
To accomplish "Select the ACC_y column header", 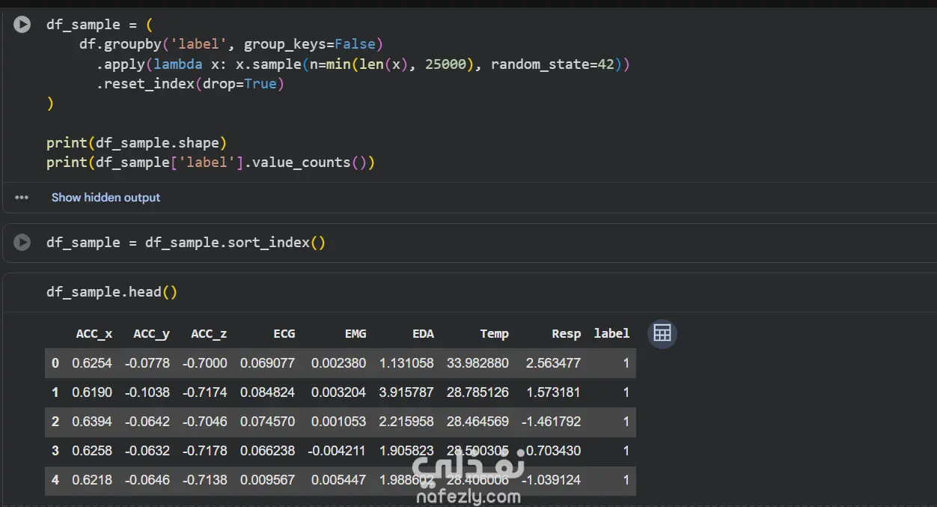I will [x=151, y=334].
